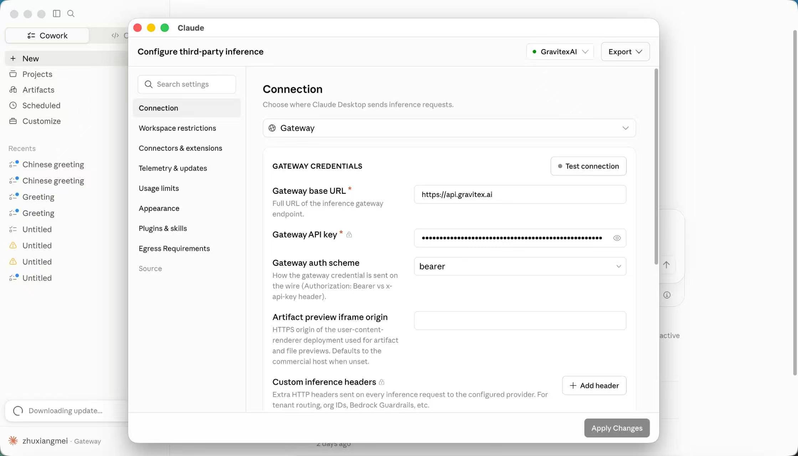The height and width of the screenshot is (456, 798).
Task: Toggle the sidebar panel icon in the background window
Action: (x=57, y=14)
